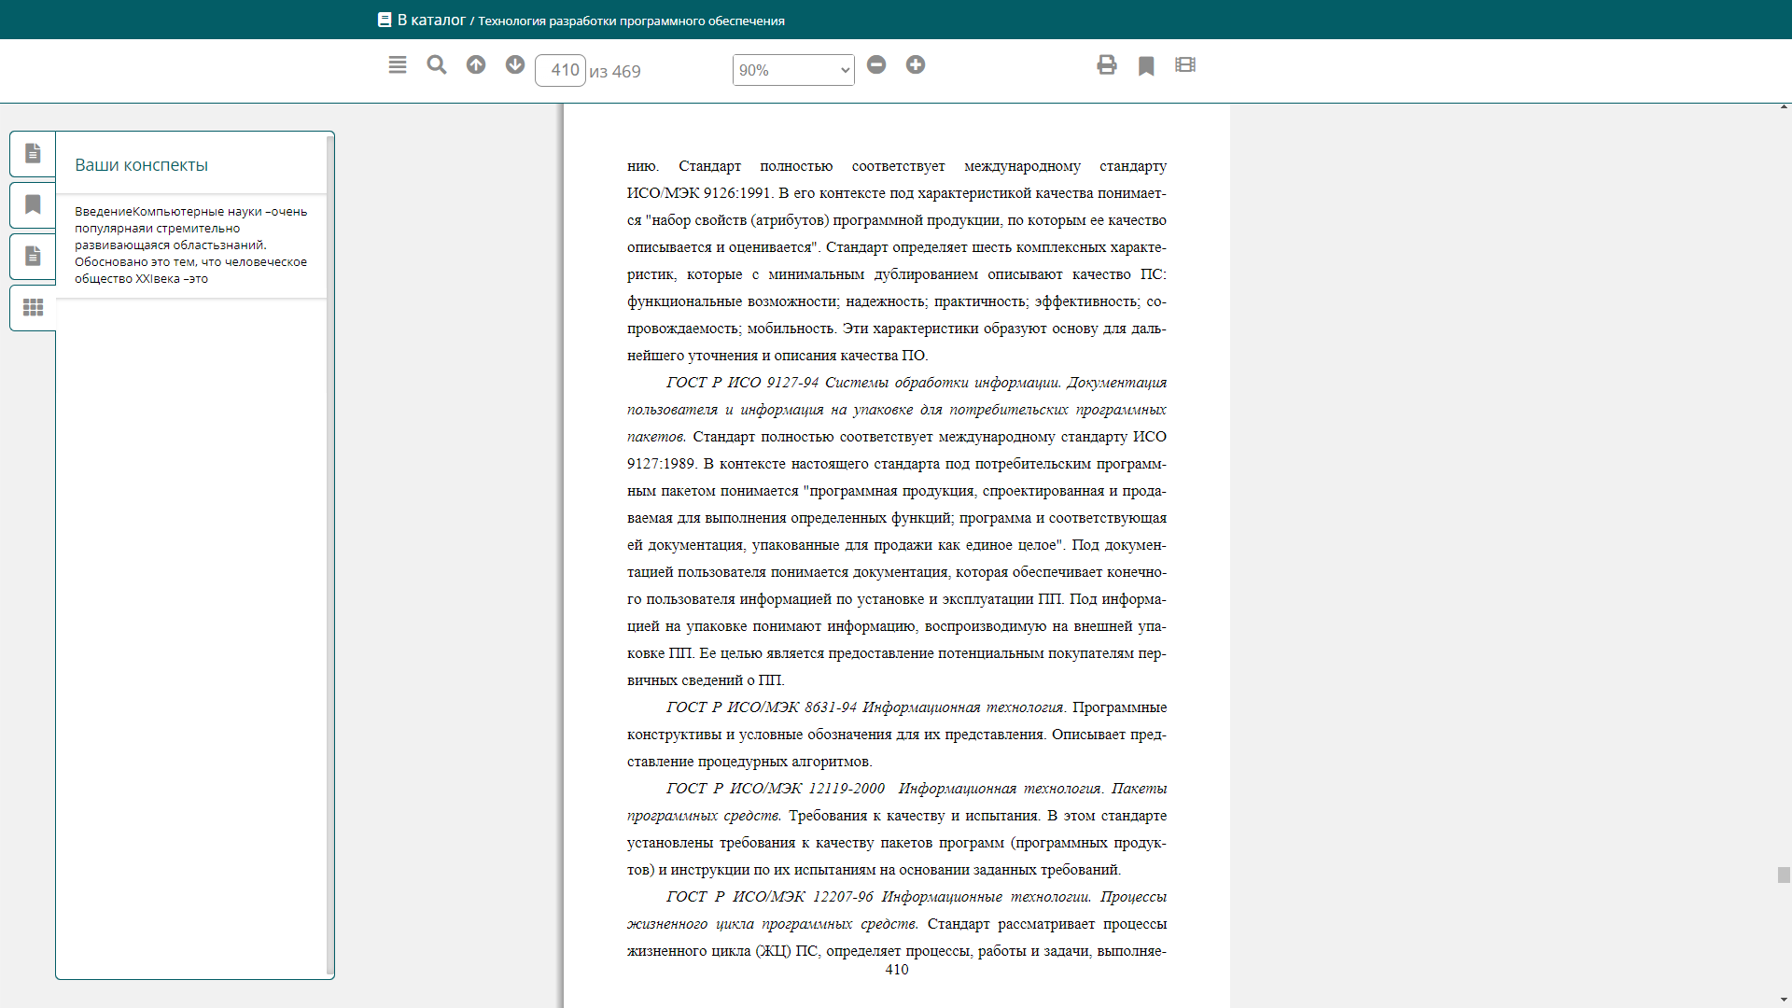Image resolution: width=1792 pixels, height=1008 pixels.
Task: Open the table of contents list icon
Action: (x=398, y=64)
